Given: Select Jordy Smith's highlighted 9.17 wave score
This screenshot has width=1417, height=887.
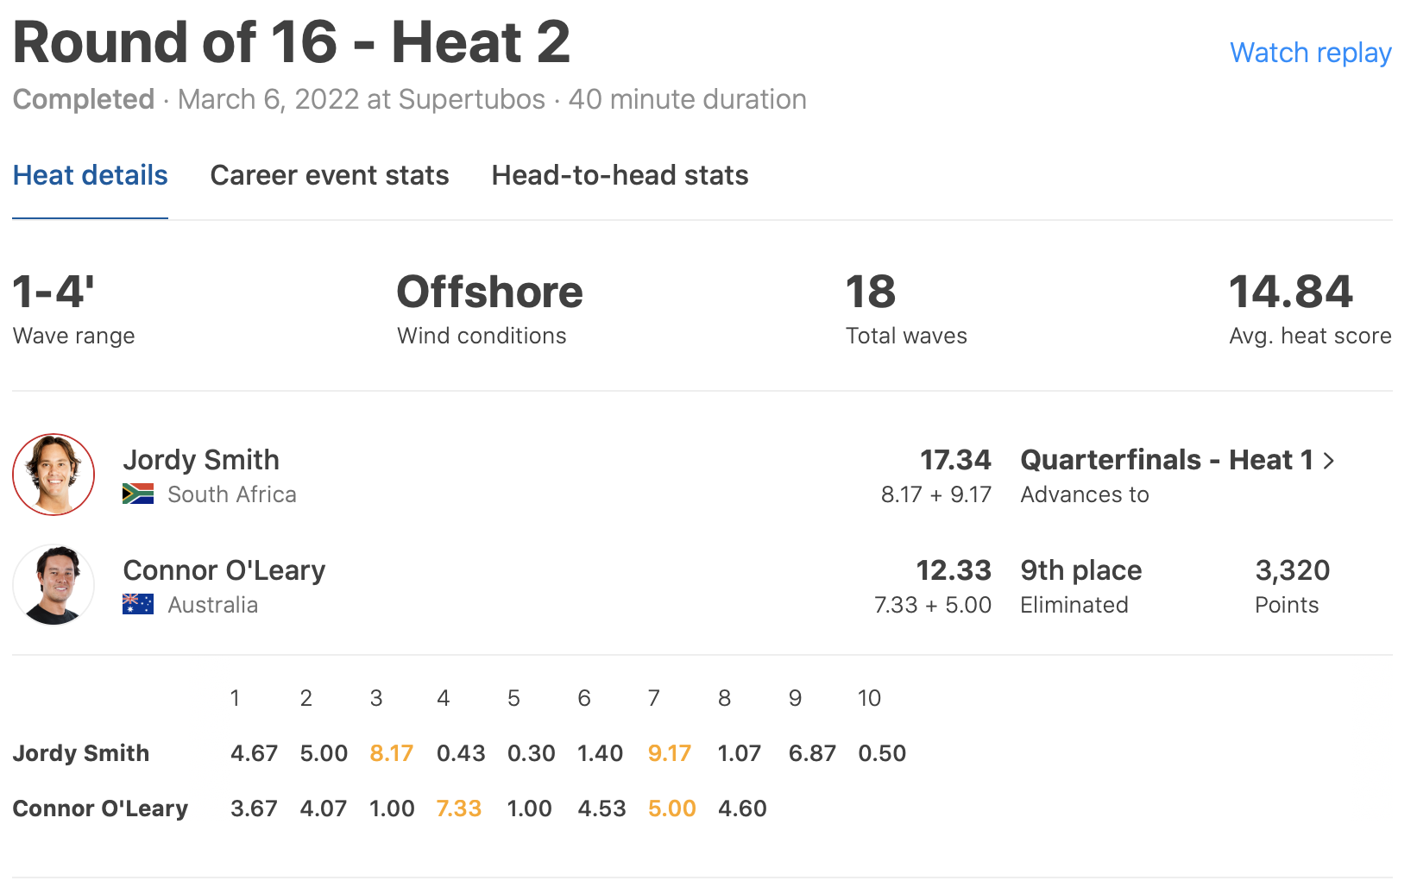Looking at the screenshot, I should click(x=670, y=753).
